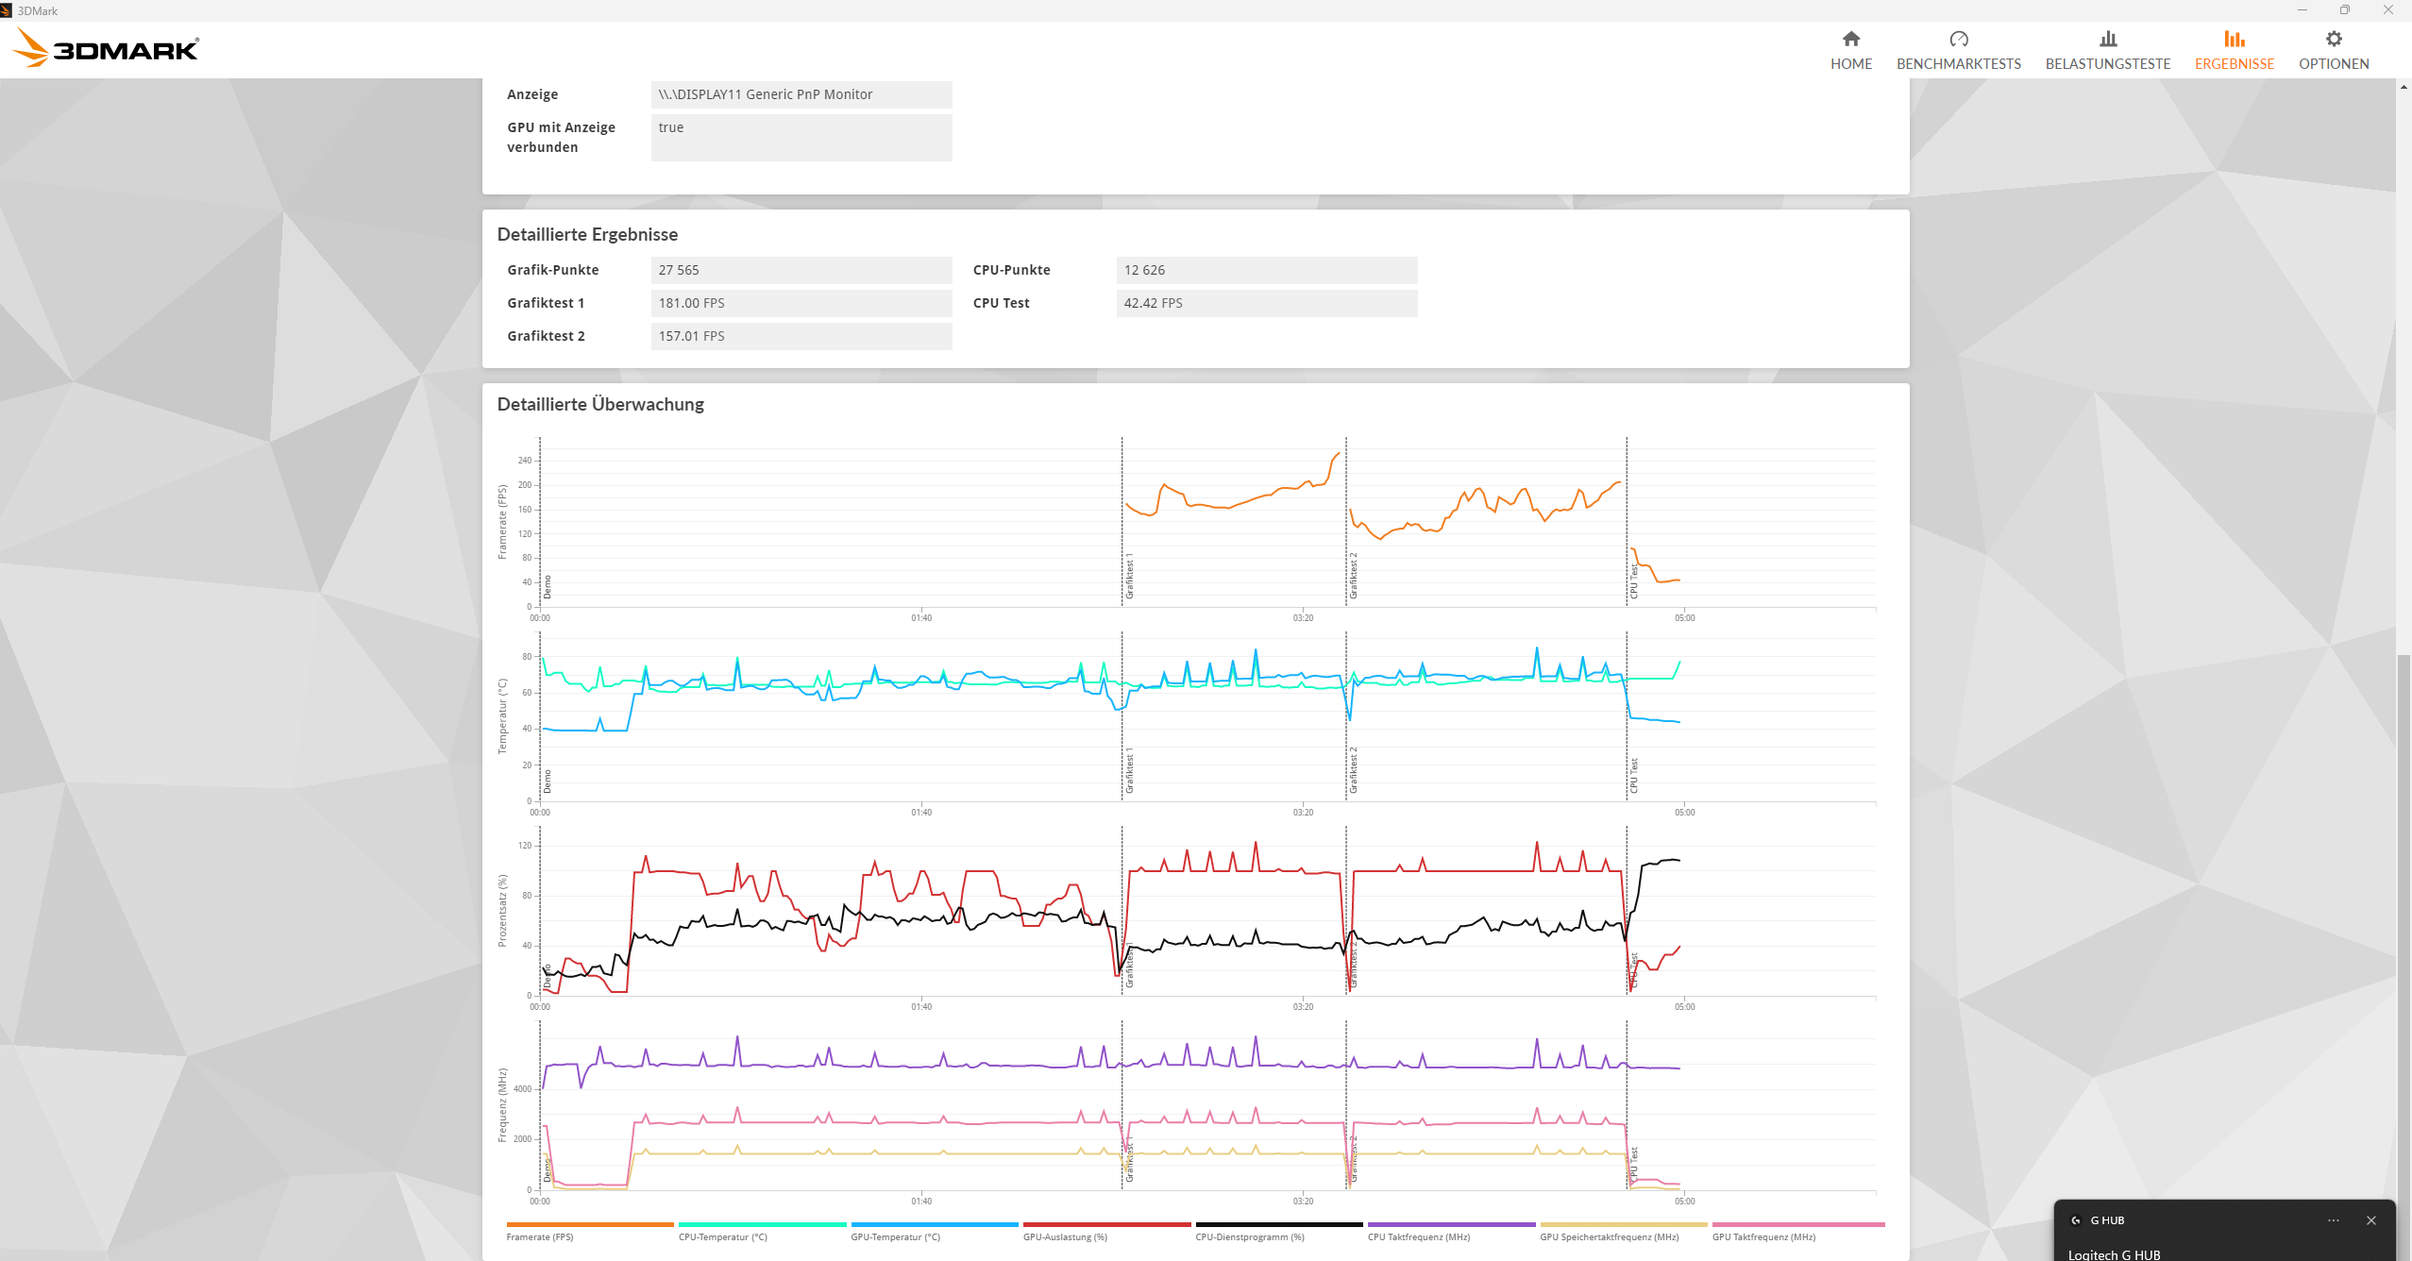2412x1261 pixels.
Task: Click the ERGEBNISSE orange chart icon
Action: [2234, 39]
